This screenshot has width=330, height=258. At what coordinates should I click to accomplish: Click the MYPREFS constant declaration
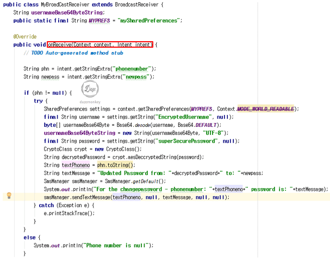click(99, 21)
